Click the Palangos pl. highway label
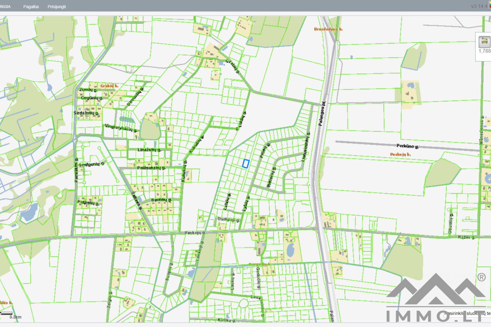The height and width of the screenshot is (327, 491). [322, 113]
